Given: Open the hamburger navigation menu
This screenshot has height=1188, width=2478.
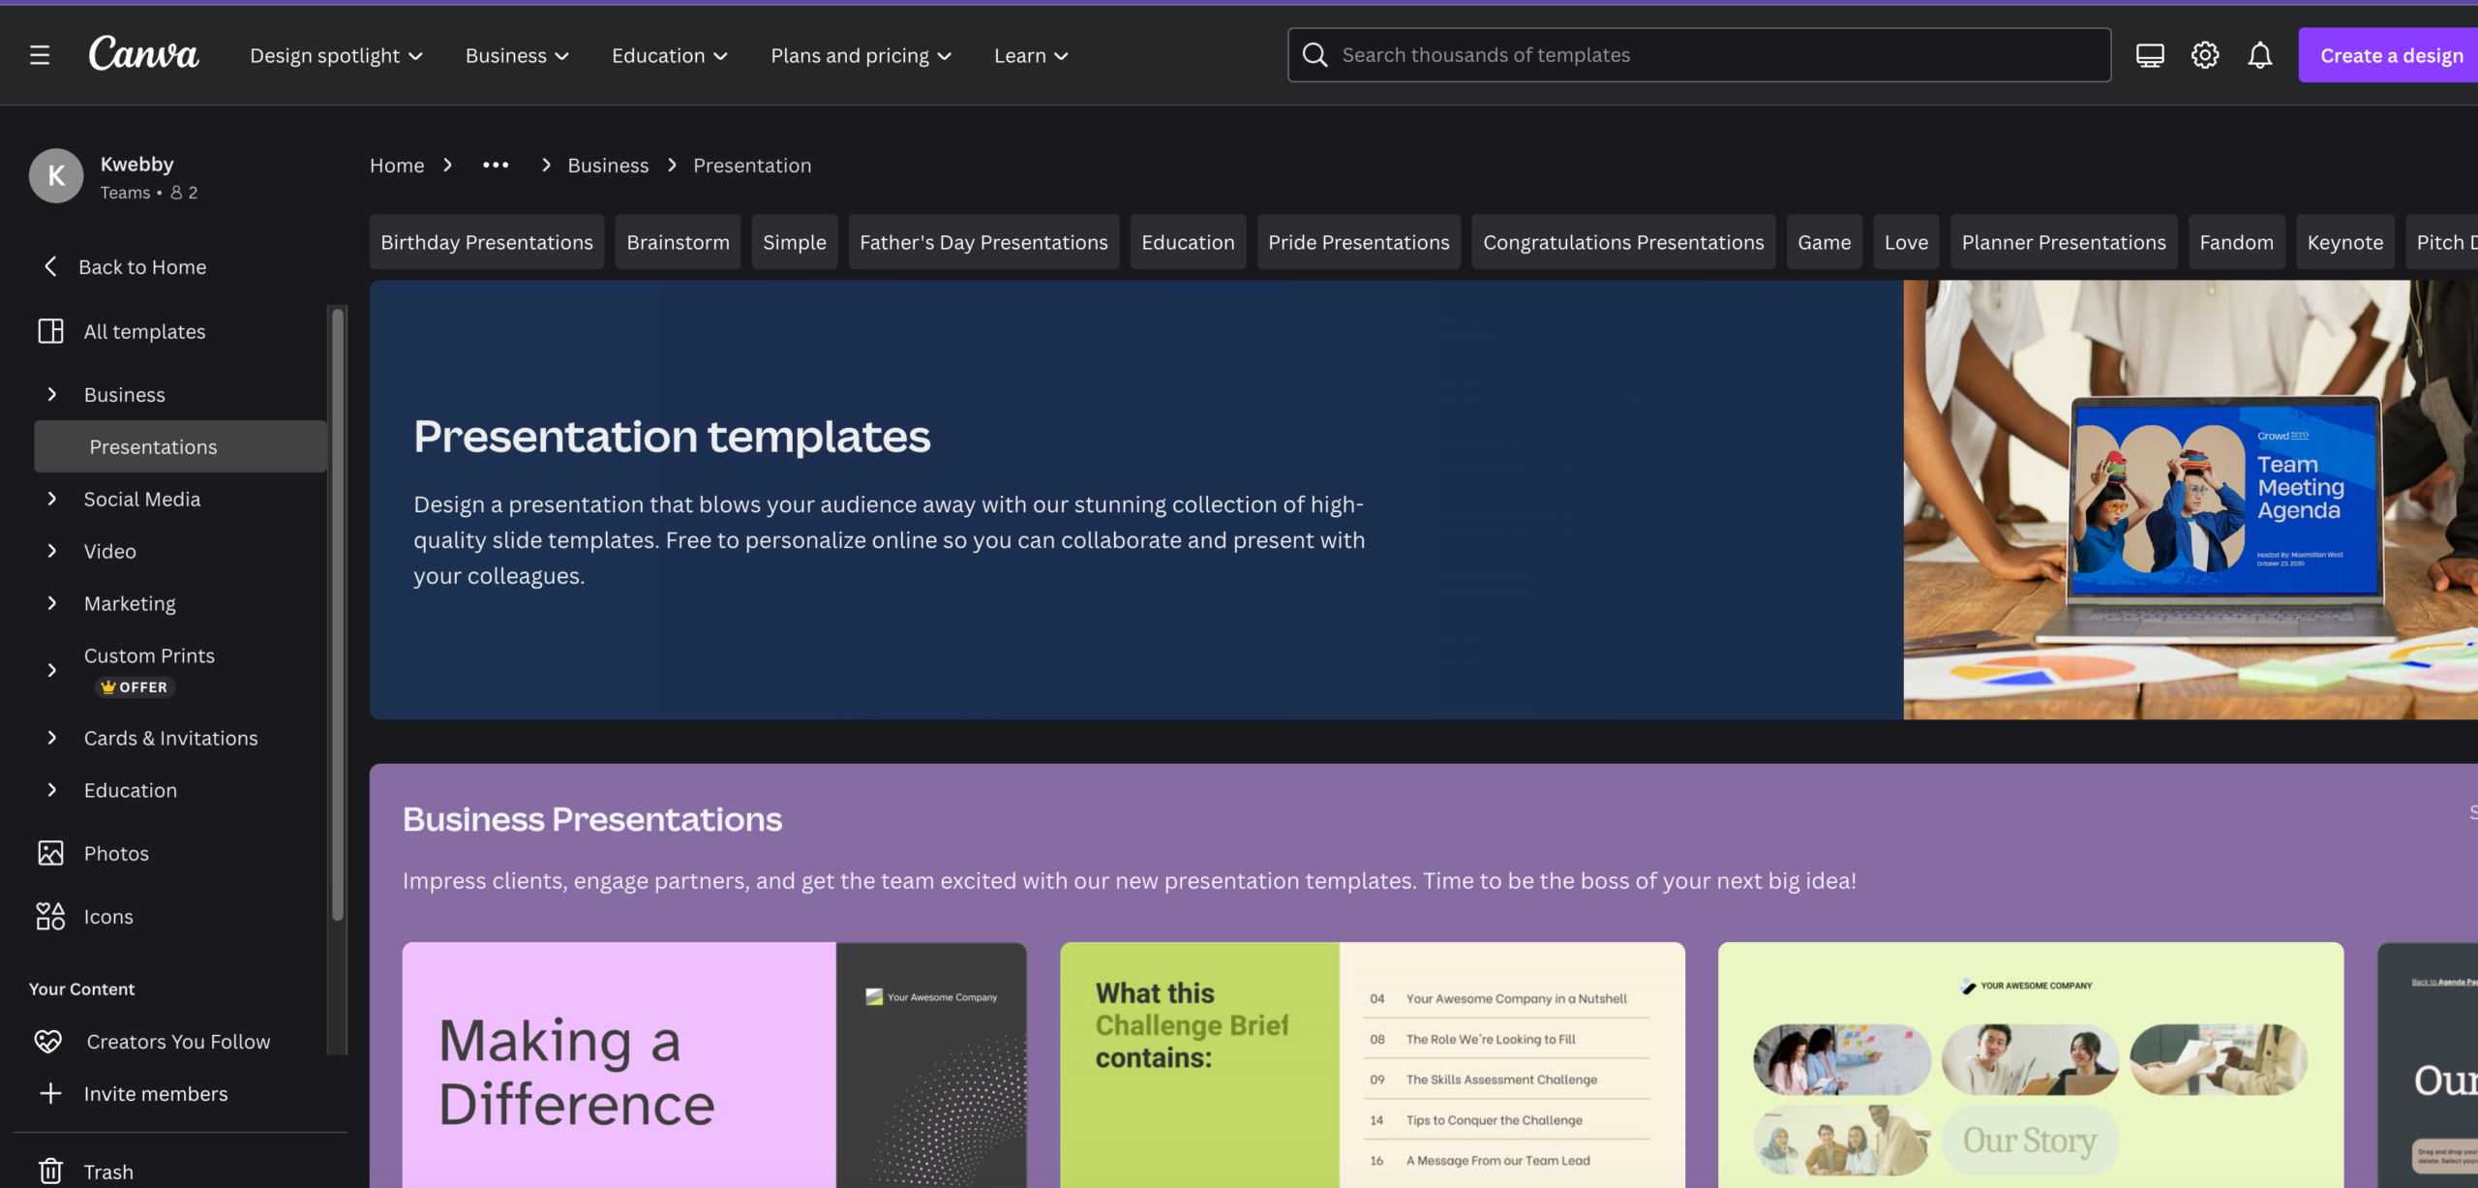Looking at the screenshot, I should [40, 55].
